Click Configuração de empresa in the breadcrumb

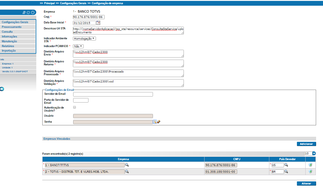(107, 3)
